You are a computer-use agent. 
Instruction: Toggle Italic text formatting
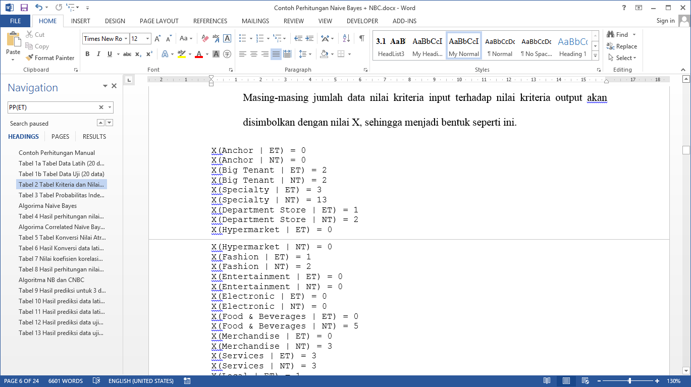point(98,54)
